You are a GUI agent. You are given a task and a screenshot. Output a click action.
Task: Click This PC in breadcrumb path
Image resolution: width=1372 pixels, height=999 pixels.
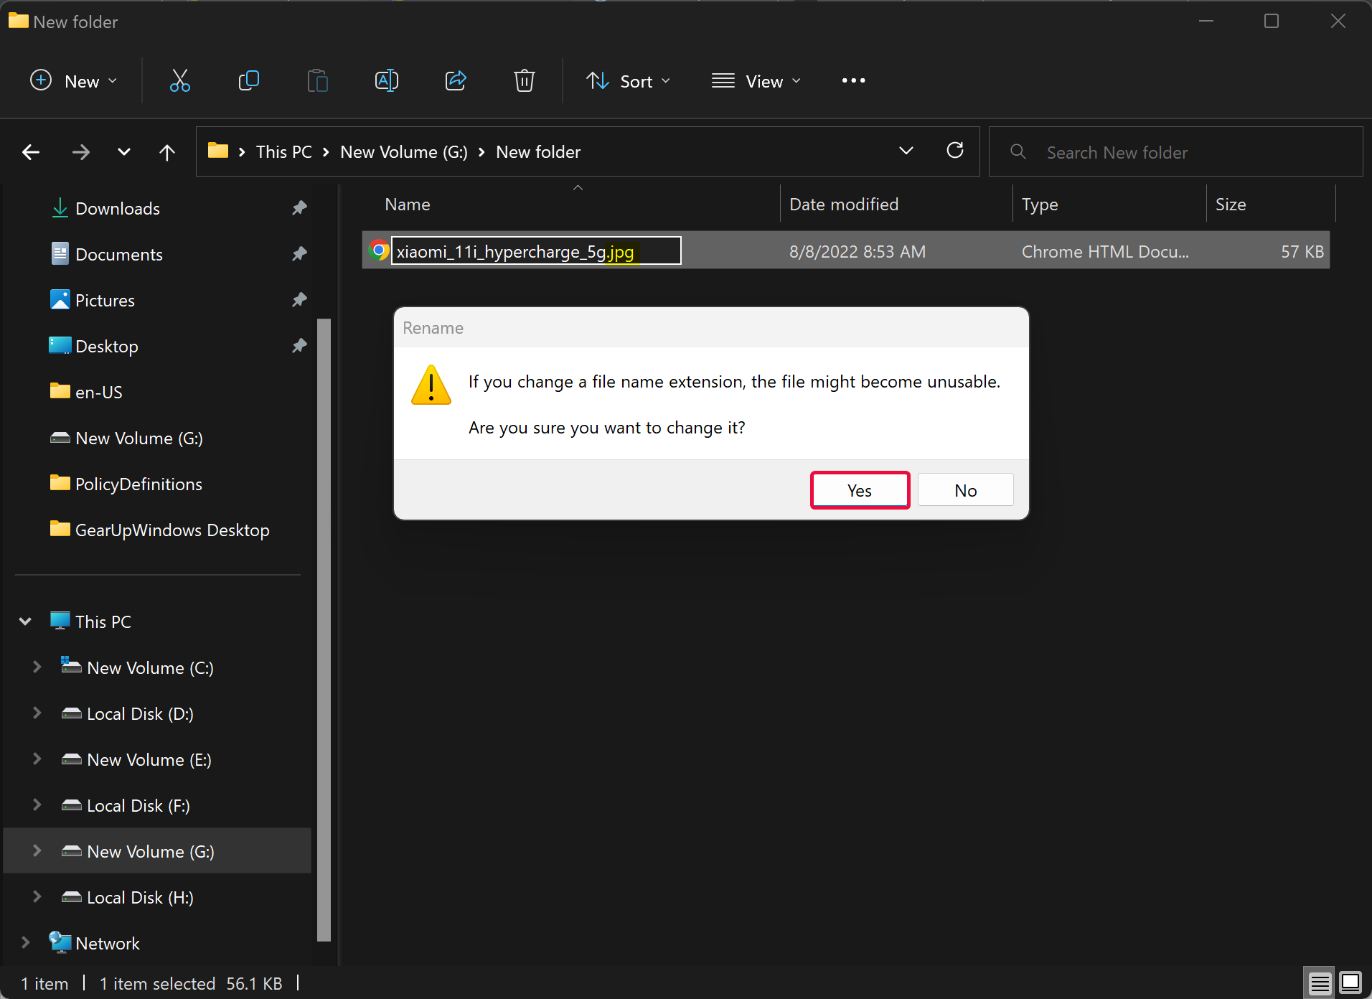(x=284, y=151)
